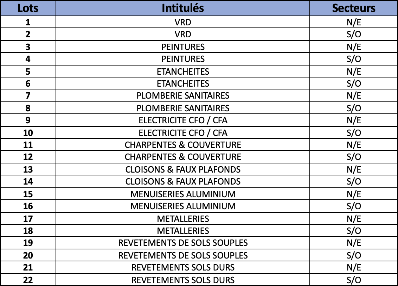Image resolution: width=398 pixels, height=286 pixels.
Task: Click the S/O sector for lot 8
Action: point(354,108)
